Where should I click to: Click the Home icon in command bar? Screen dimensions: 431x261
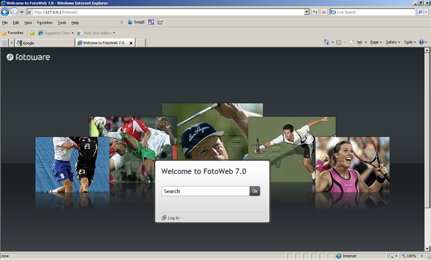(x=326, y=43)
